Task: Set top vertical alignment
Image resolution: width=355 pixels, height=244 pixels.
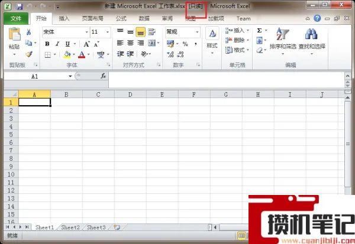Action: 120,32
